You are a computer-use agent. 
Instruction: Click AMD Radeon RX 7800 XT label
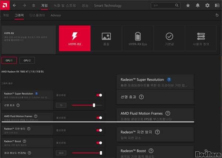click(x=23, y=72)
